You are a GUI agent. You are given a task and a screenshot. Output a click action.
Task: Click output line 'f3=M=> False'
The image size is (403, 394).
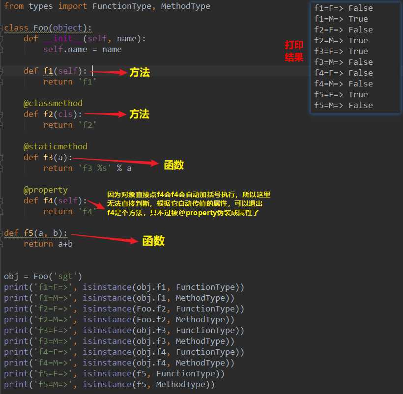[x=344, y=62]
